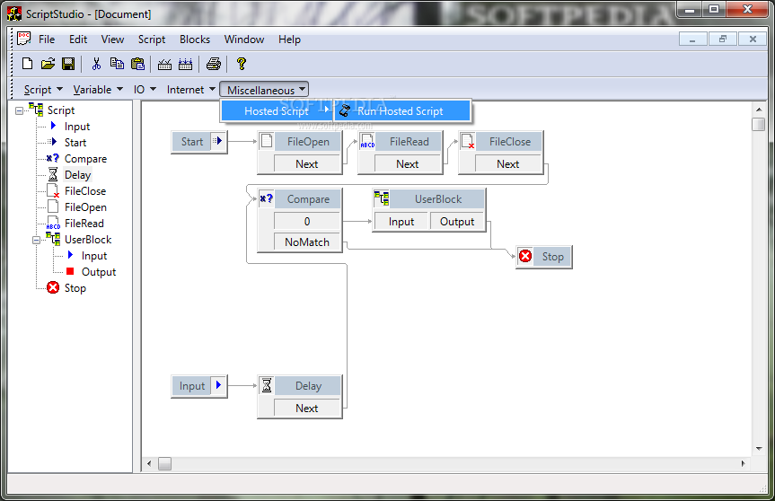
Task: Collapse the UserBlock tree node
Action: point(36,240)
